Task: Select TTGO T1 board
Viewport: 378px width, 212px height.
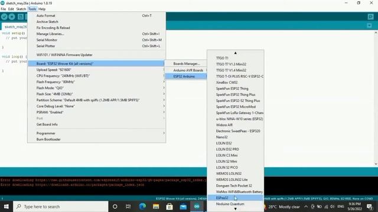Action: click(x=235, y=58)
